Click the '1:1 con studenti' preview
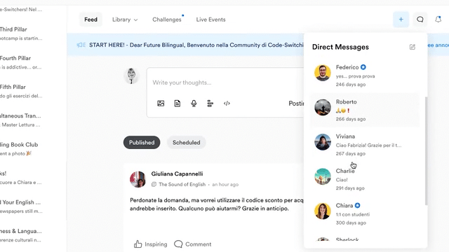This screenshot has width=449, height=252. click(352, 214)
